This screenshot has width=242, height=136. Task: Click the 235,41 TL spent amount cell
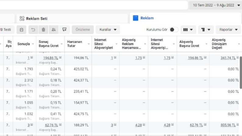(x=81, y=91)
